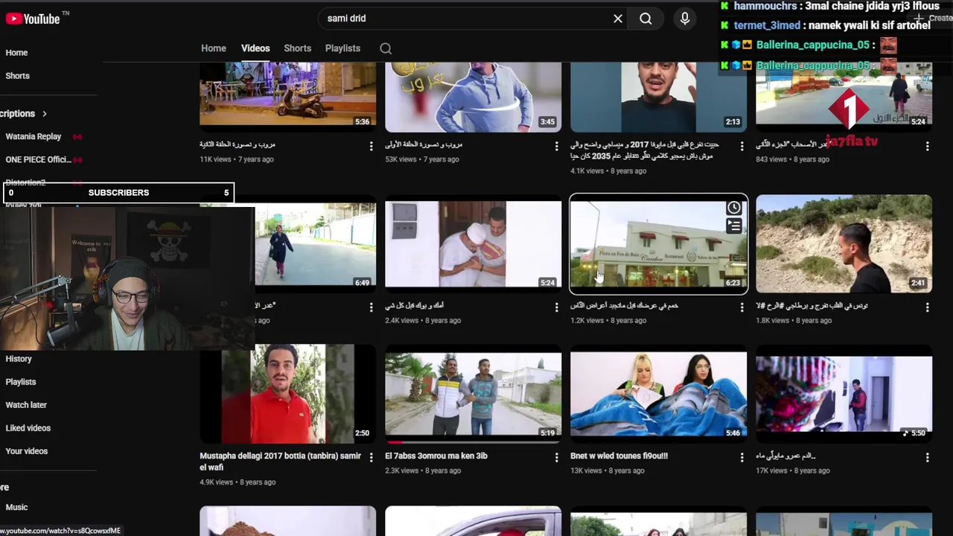Image resolution: width=953 pixels, height=536 pixels.
Task: Open options for El 7abss 3omrou video
Action: [x=556, y=458]
